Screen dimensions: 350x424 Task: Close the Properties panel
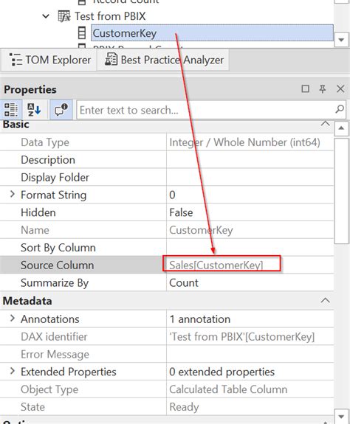click(340, 89)
